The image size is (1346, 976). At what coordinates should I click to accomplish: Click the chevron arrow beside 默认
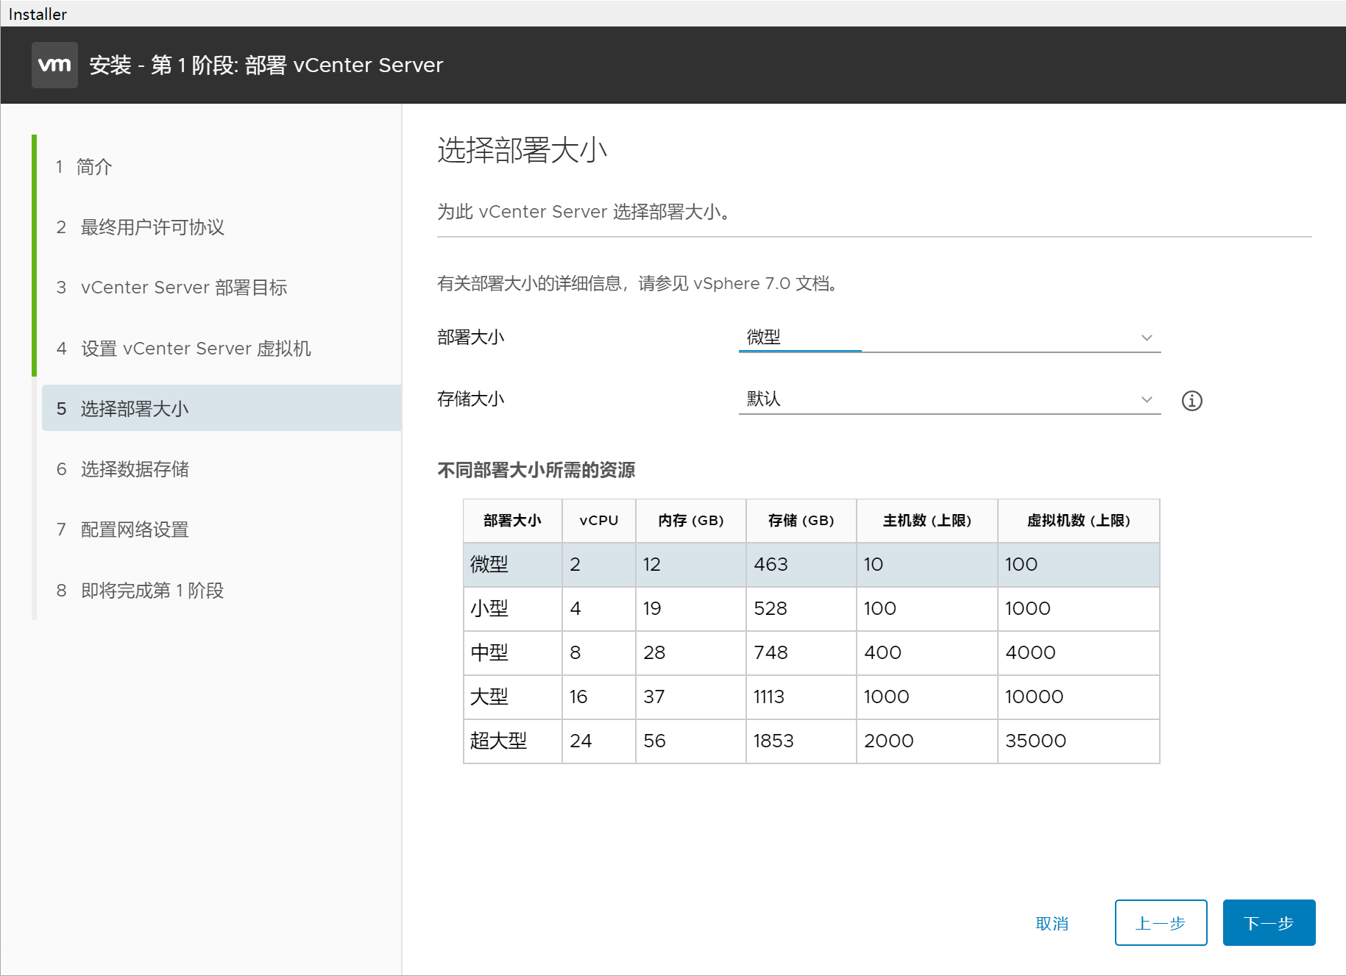(1146, 399)
